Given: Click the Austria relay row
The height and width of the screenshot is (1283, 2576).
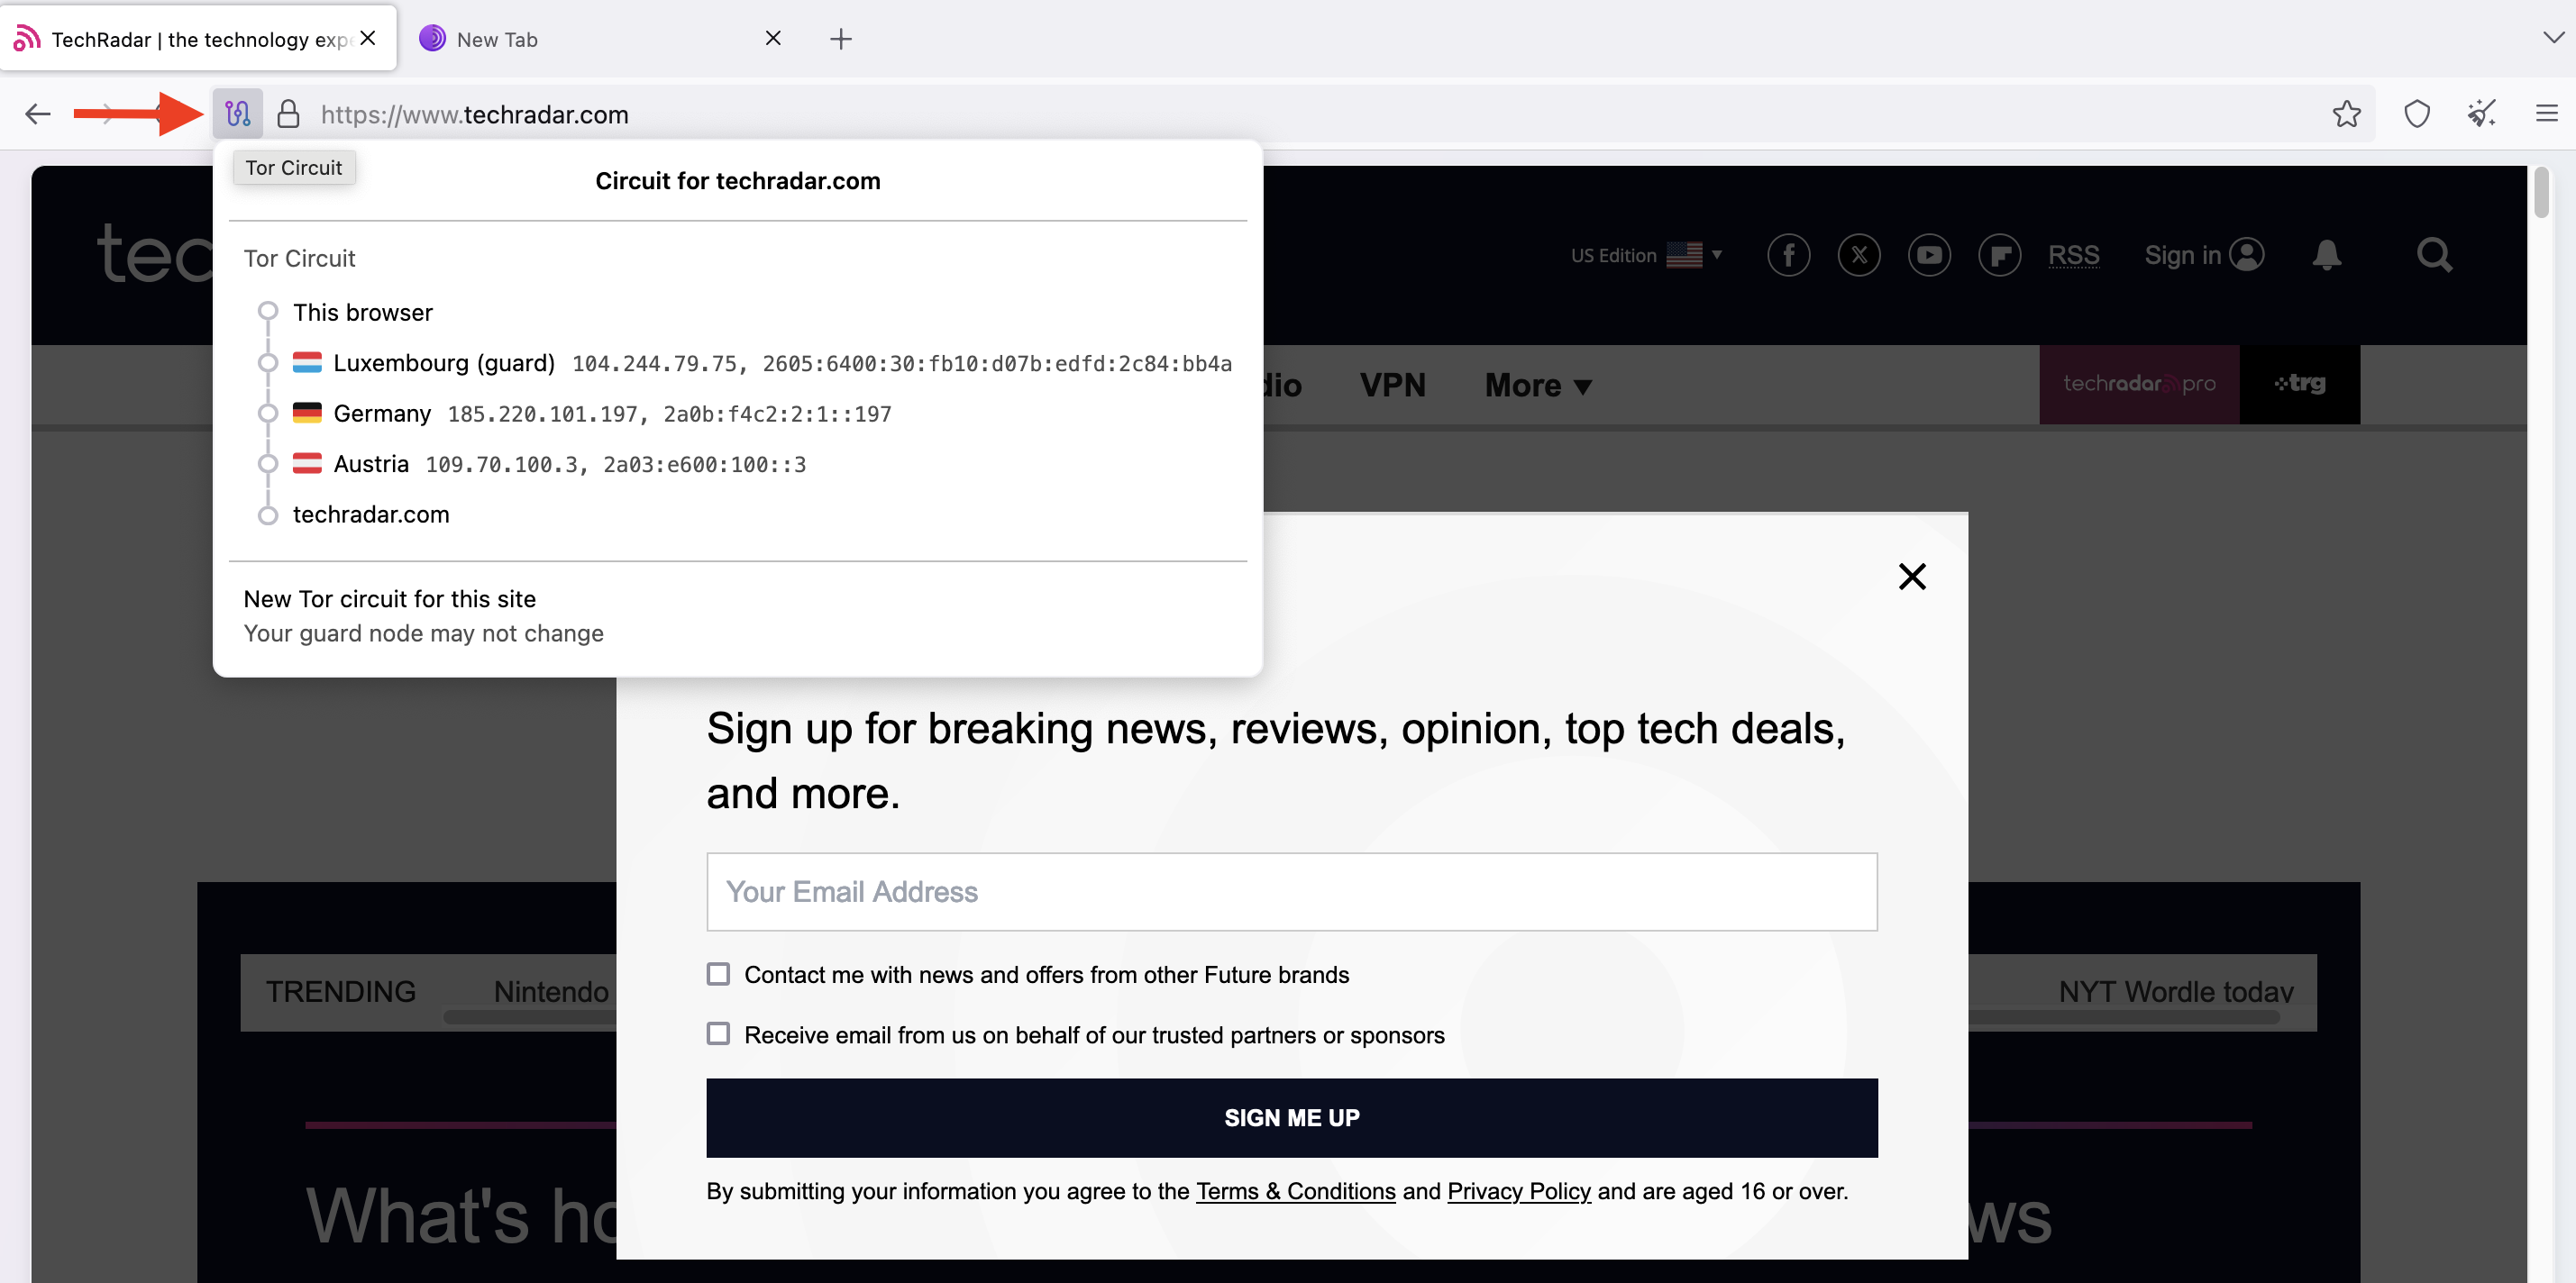Looking at the screenshot, I should coord(532,464).
